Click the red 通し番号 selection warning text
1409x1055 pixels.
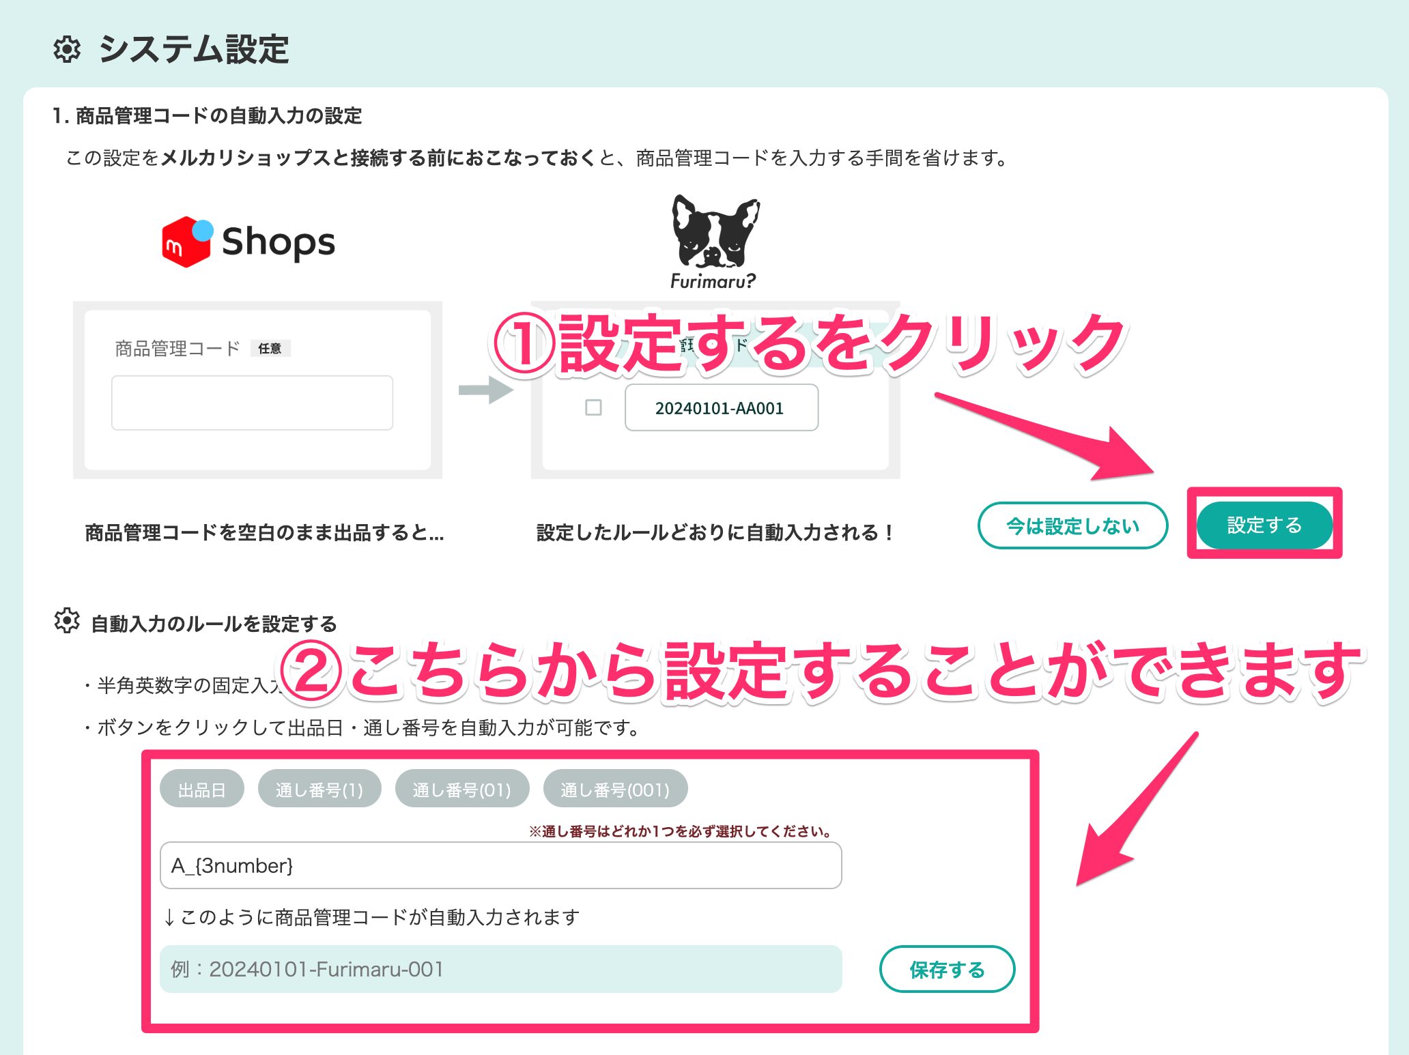[x=680, y=831]
